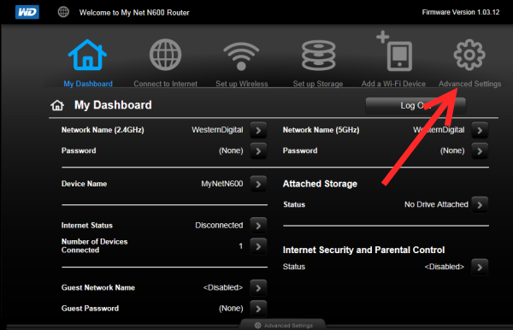Click the Log Out button

pyautogui.click(x=416, y=105)
